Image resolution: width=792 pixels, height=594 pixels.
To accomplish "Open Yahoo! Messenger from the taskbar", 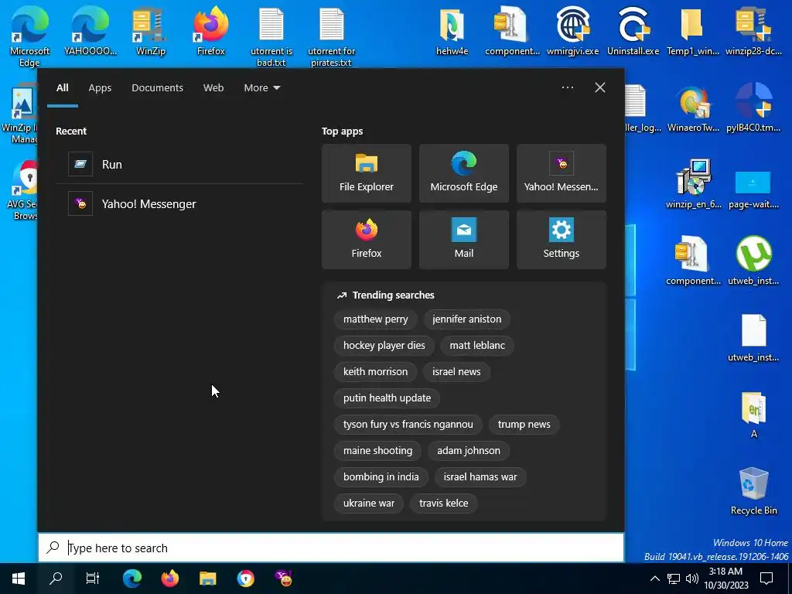I will [x=283, y=579].
